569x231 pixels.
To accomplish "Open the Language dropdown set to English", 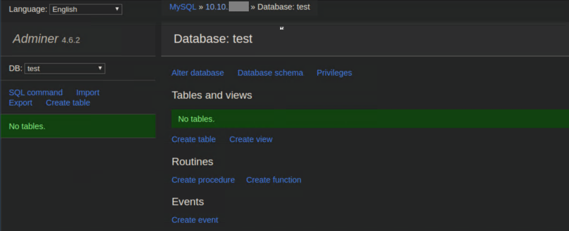I will (86, 9).
